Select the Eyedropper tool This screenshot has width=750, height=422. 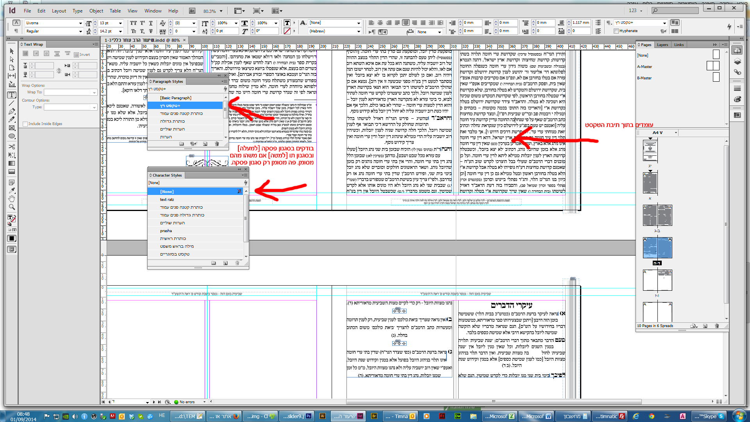12,191
